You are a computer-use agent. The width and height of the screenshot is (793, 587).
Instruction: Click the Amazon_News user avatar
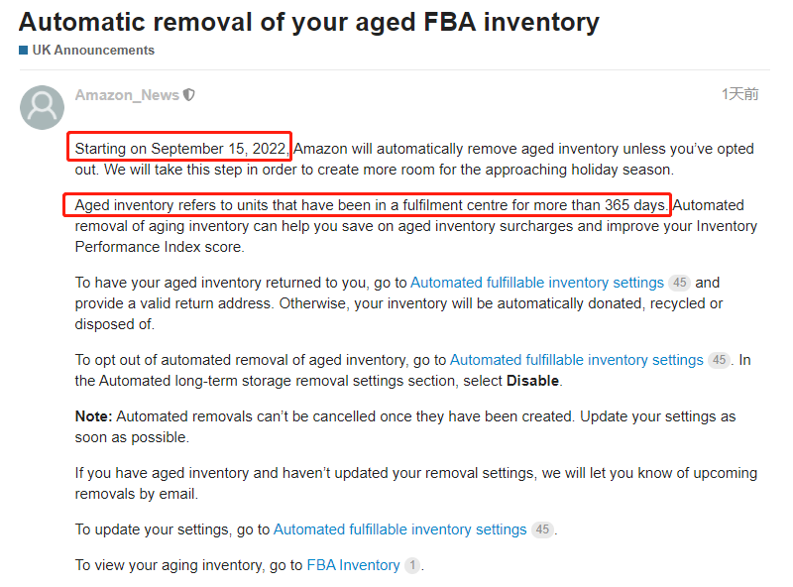tap(42, 107)
